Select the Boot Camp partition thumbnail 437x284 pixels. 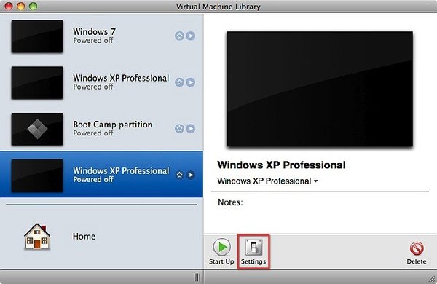pyautogui.click(x=37, y=129)
